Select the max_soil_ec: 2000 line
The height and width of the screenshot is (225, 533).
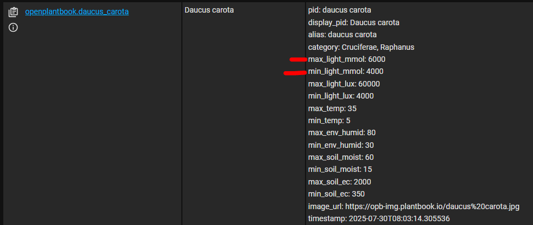tap(340, 182)
